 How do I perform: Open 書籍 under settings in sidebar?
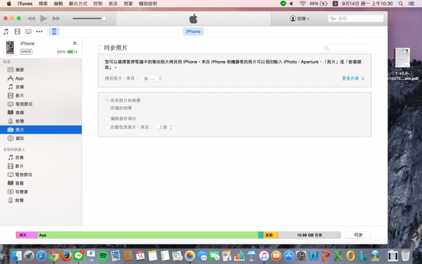pos(41,113)
